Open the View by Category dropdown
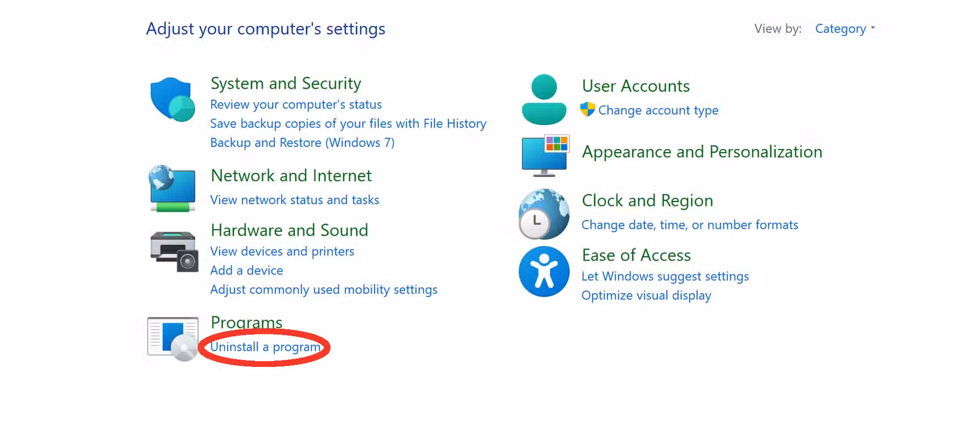The height and width of the screenshot is (447, 958). coord(844,28)
